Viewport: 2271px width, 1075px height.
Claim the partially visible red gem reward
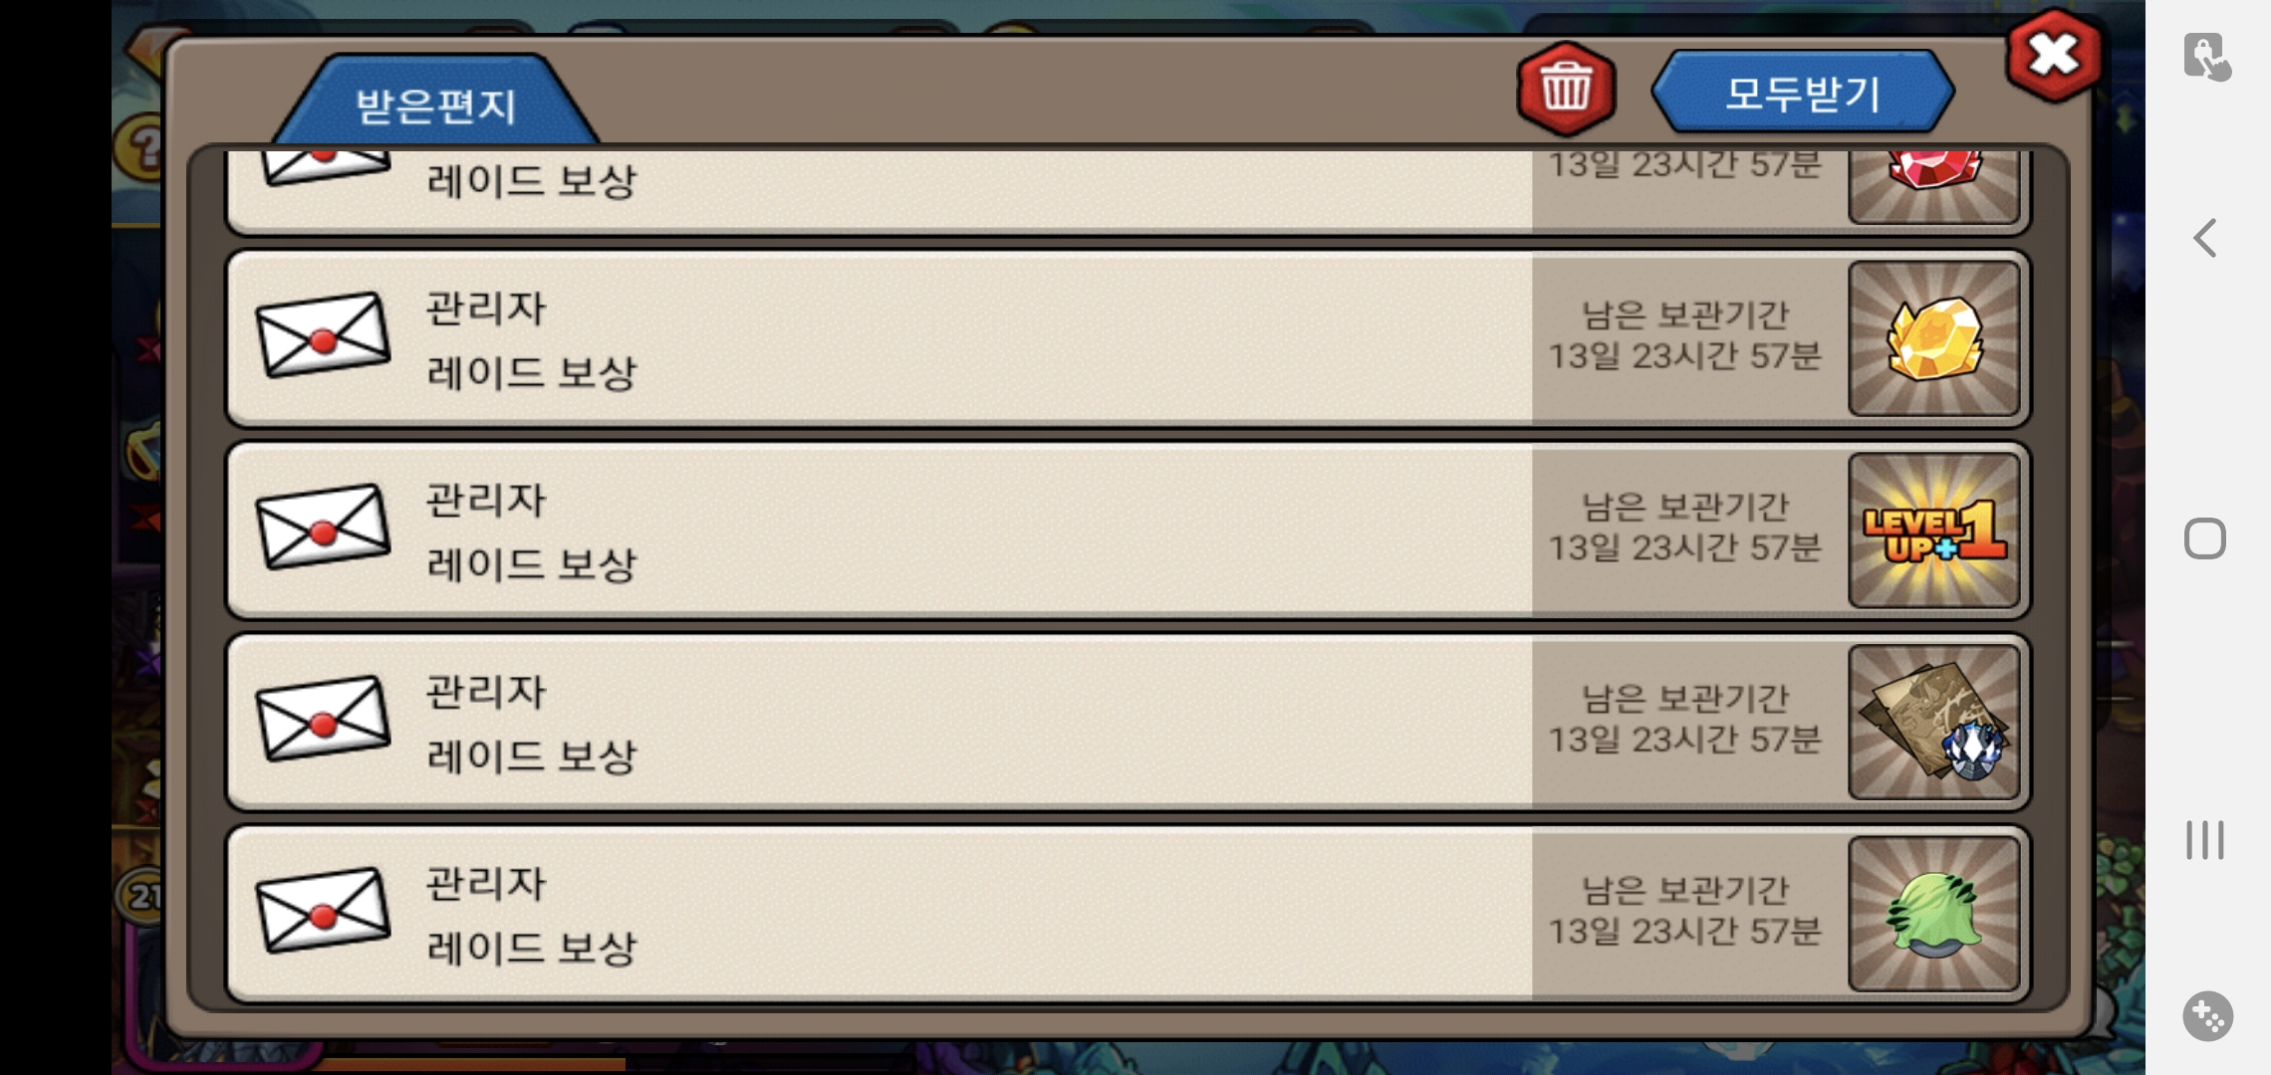[x=1934, y=186]
